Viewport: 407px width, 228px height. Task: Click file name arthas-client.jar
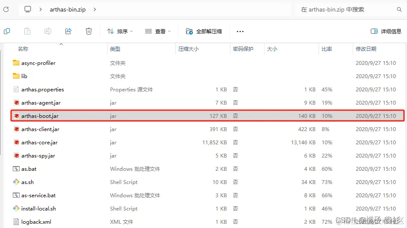40,129
